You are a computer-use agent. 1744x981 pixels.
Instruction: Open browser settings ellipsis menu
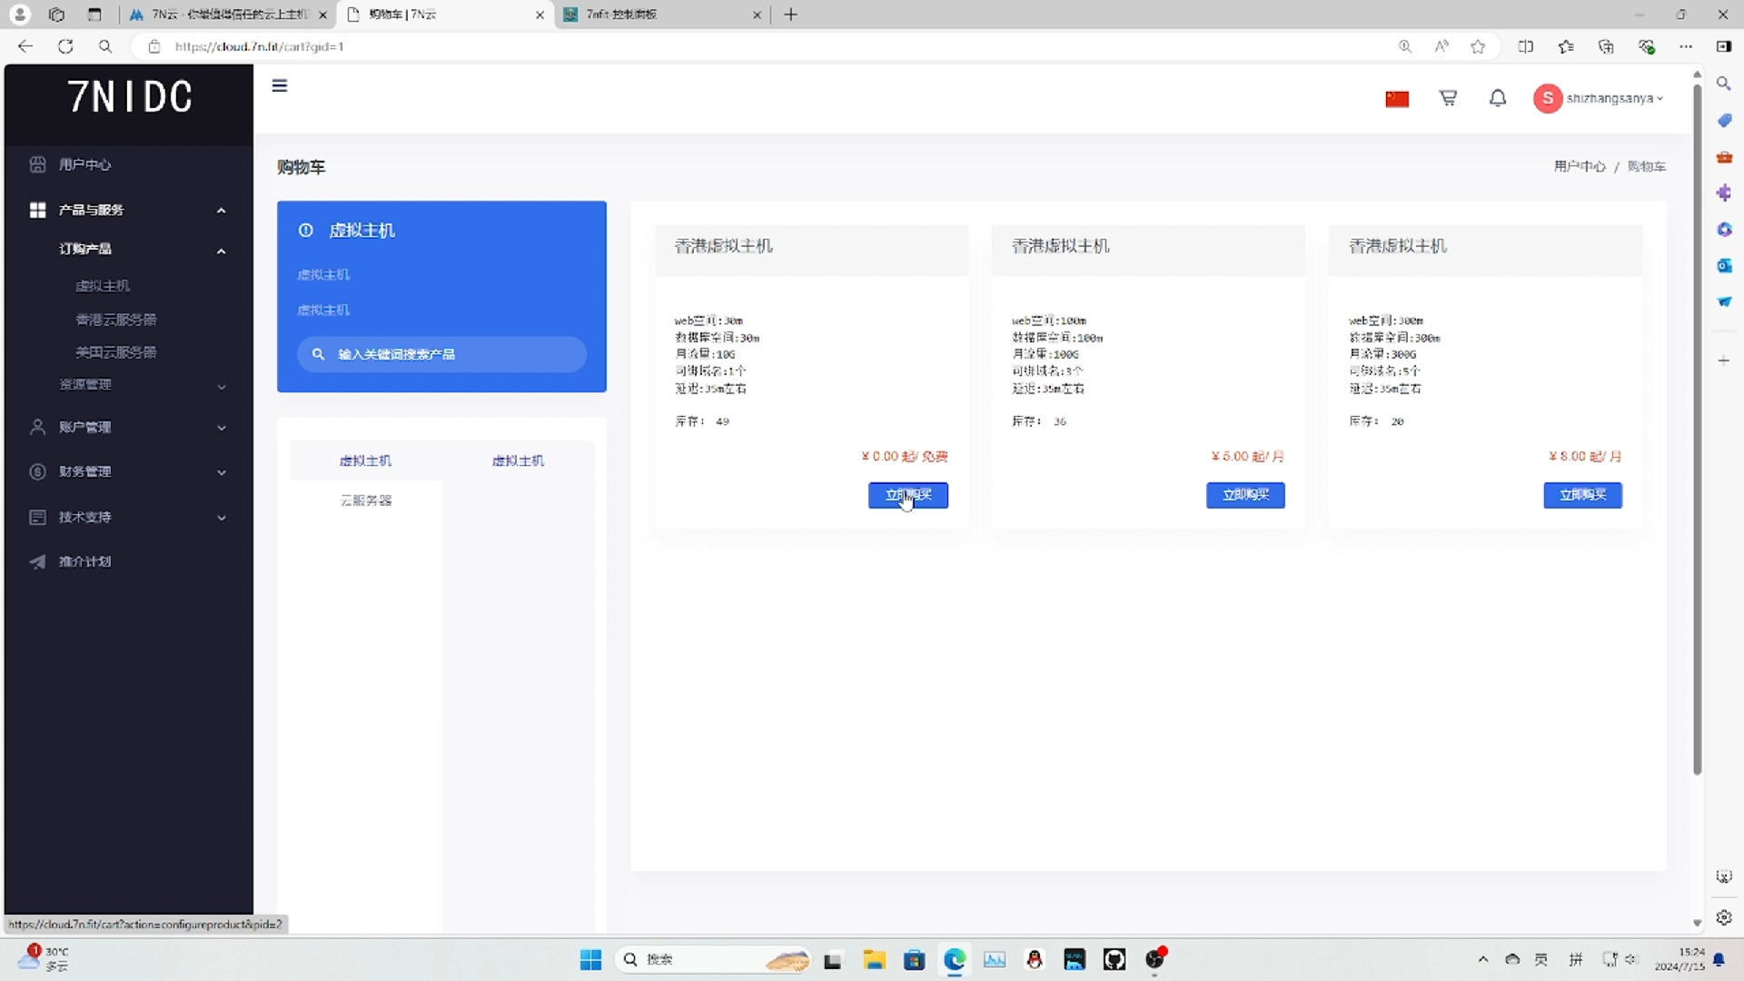click(x=1686, y=46)
